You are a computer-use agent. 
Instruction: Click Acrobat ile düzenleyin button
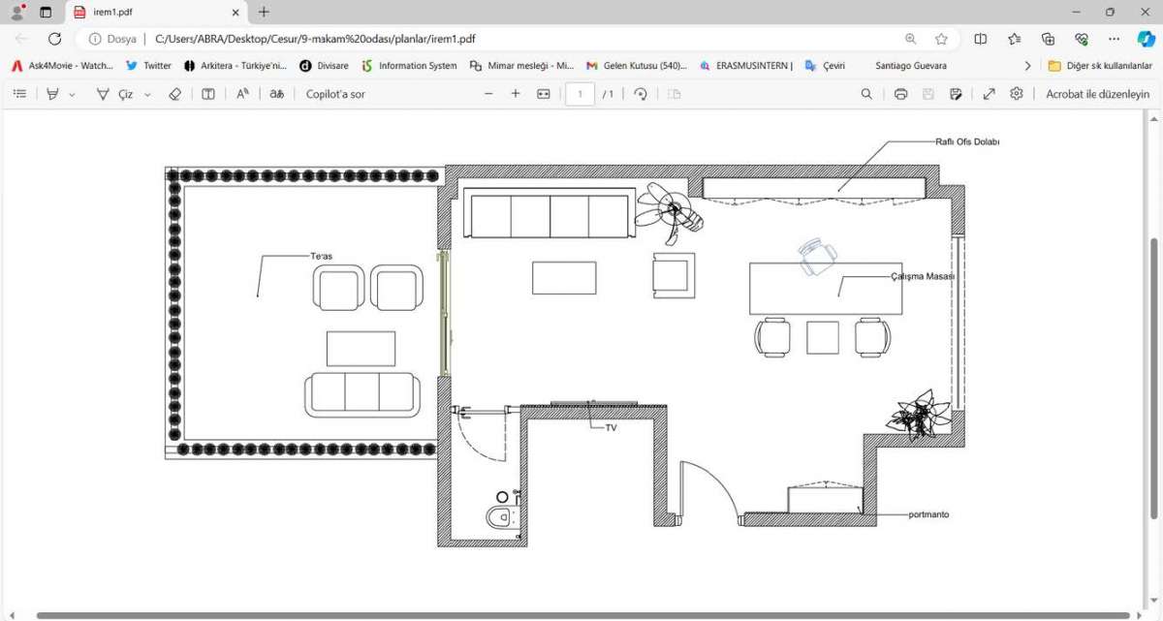[x=1097, y=94]
